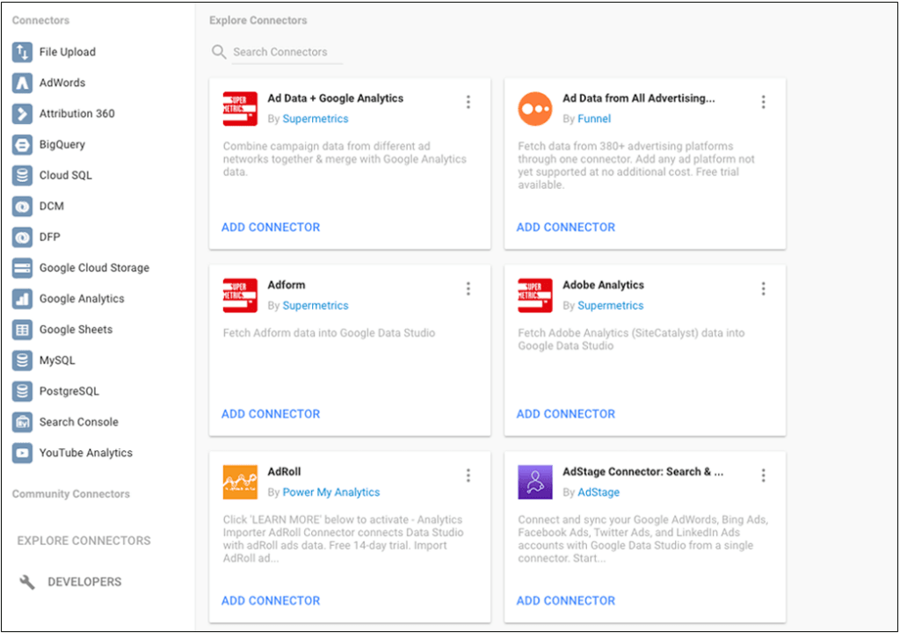Click the 'AdStage Connector: Search &' title
Screen dimensions: 900x633
pos(642,471)
